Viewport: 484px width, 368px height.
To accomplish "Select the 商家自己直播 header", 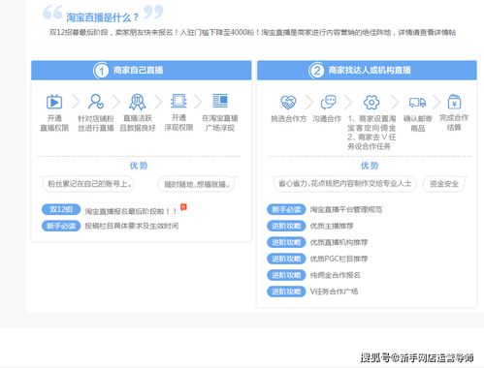I will coord(142,70).
